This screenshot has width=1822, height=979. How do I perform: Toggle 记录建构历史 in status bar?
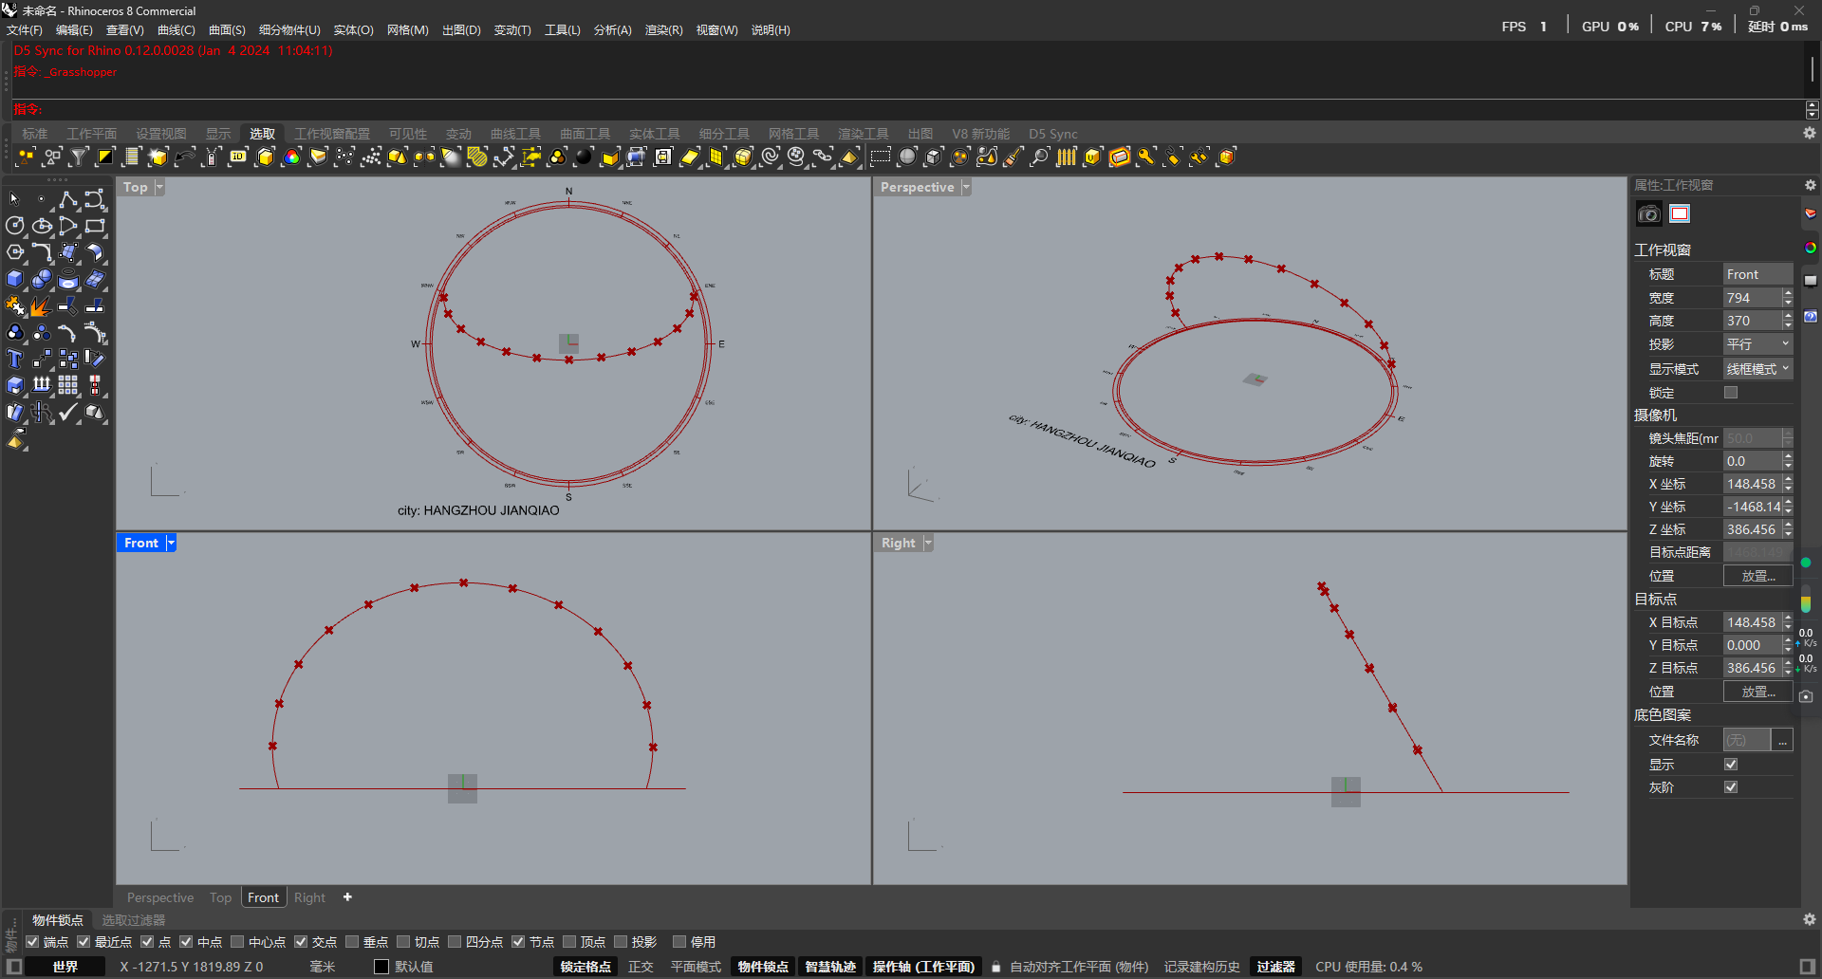1202,967
